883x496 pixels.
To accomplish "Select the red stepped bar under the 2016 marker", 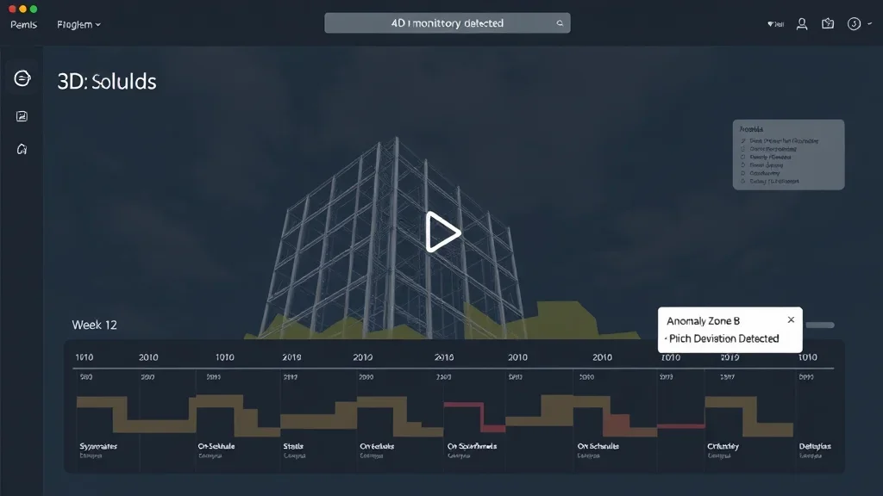I will (x=474, y=416).
